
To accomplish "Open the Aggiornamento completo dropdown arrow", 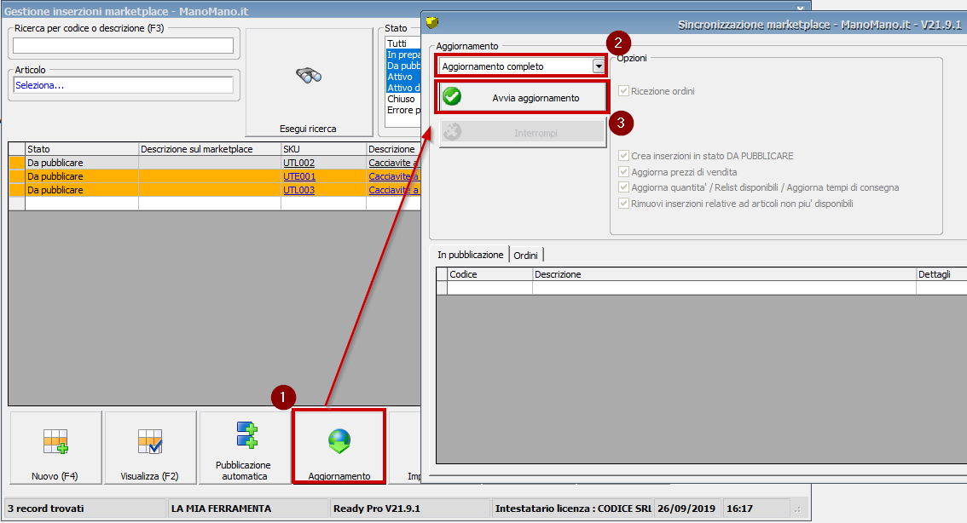I will (599, 66).
